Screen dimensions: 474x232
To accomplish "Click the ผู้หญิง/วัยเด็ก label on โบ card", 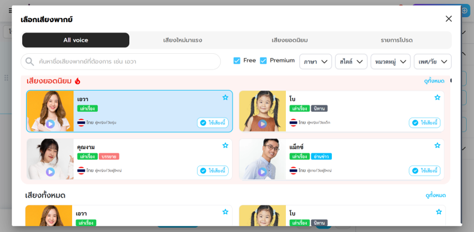I will (x=319, y=122).
